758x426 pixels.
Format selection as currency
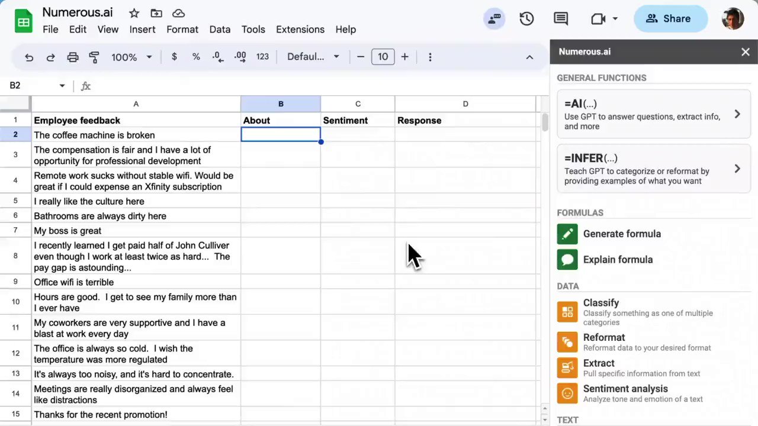[x=174, y=56]
